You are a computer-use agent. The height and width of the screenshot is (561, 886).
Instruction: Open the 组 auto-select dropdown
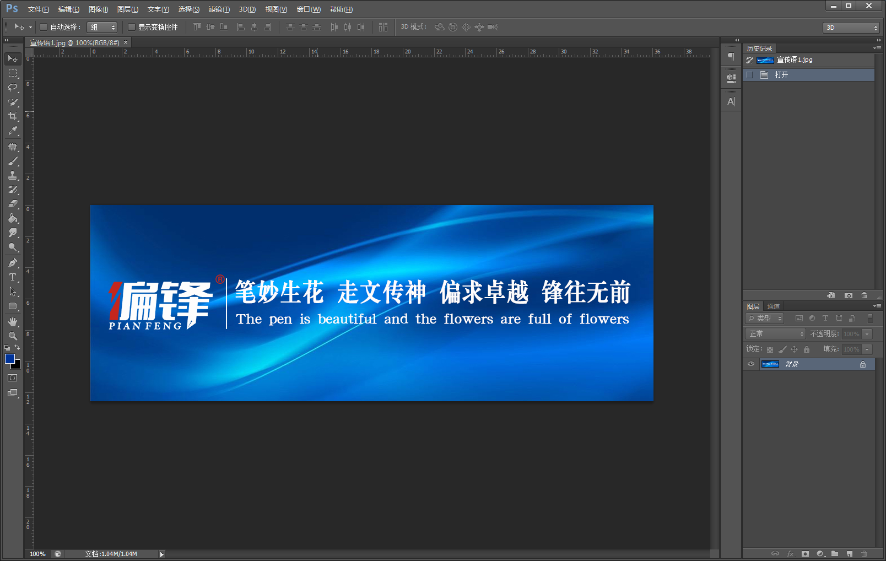click(x=102, y=27)
